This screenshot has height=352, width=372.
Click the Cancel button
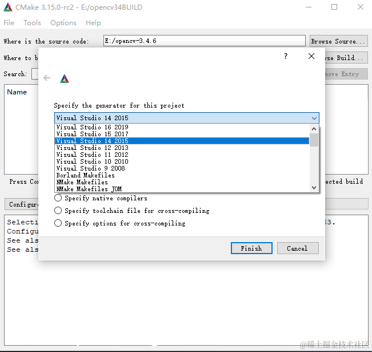[x=298, y=248]
